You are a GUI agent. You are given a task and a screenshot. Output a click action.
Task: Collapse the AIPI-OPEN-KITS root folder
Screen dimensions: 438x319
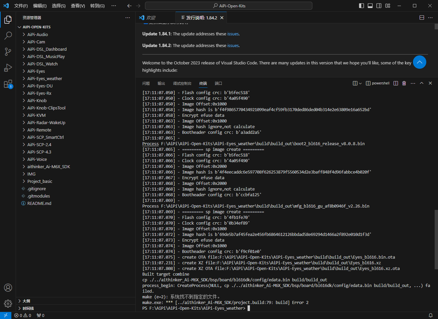(76, 27)
